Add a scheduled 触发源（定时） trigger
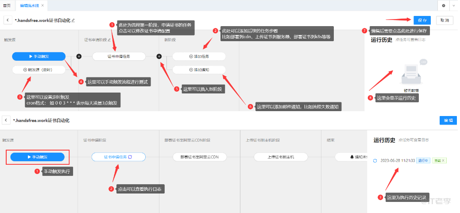 (39, 70)
